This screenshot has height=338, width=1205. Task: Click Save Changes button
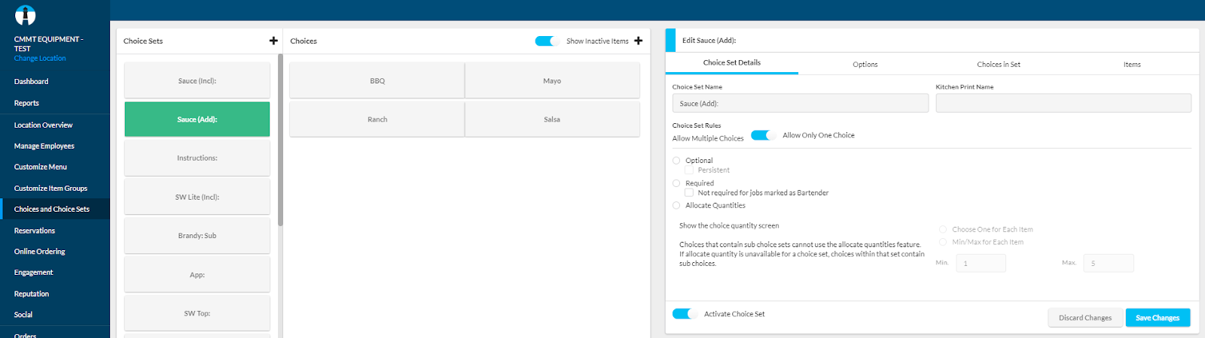(x=1157, y=318)
